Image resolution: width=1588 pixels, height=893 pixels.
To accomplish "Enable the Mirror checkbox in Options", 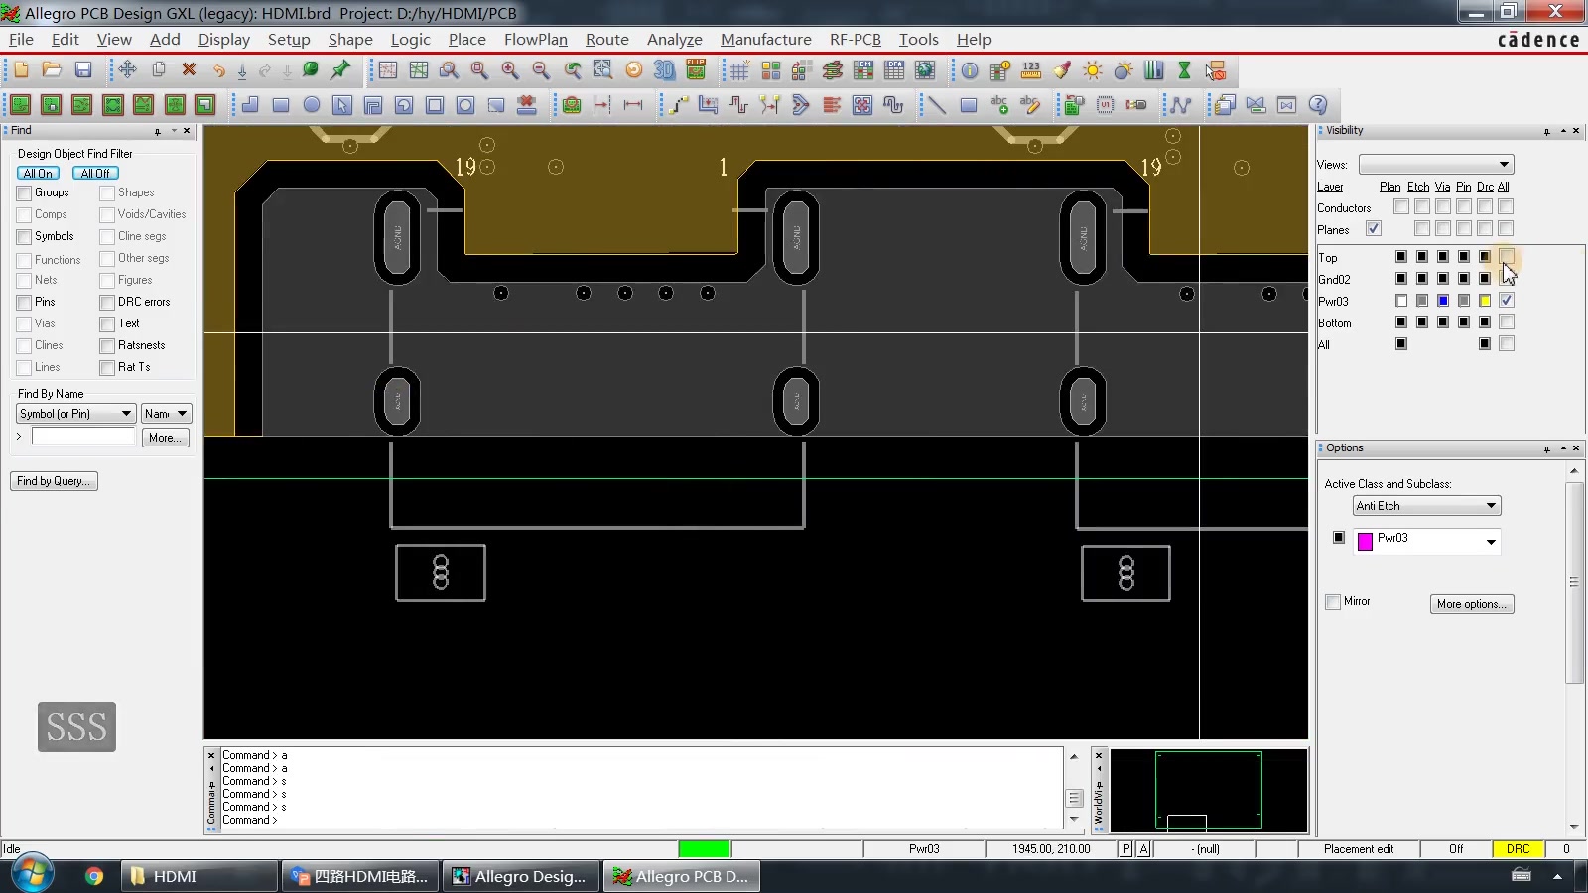I will [x=1333, y=602].
